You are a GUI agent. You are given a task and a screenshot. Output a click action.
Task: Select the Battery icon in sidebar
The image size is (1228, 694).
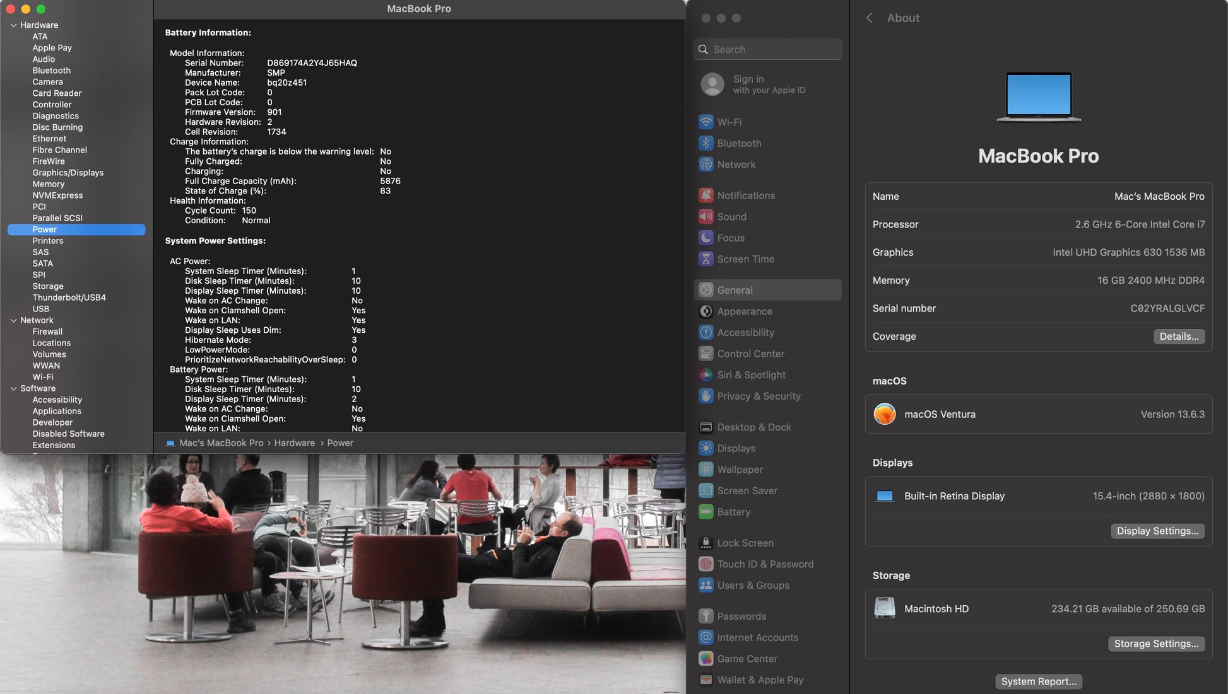coord(706,512)
